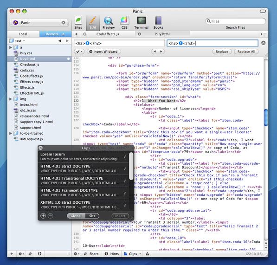Screen dimensions: 277x265
Task: Open the Terminal view
Action: tap(141, 23)
